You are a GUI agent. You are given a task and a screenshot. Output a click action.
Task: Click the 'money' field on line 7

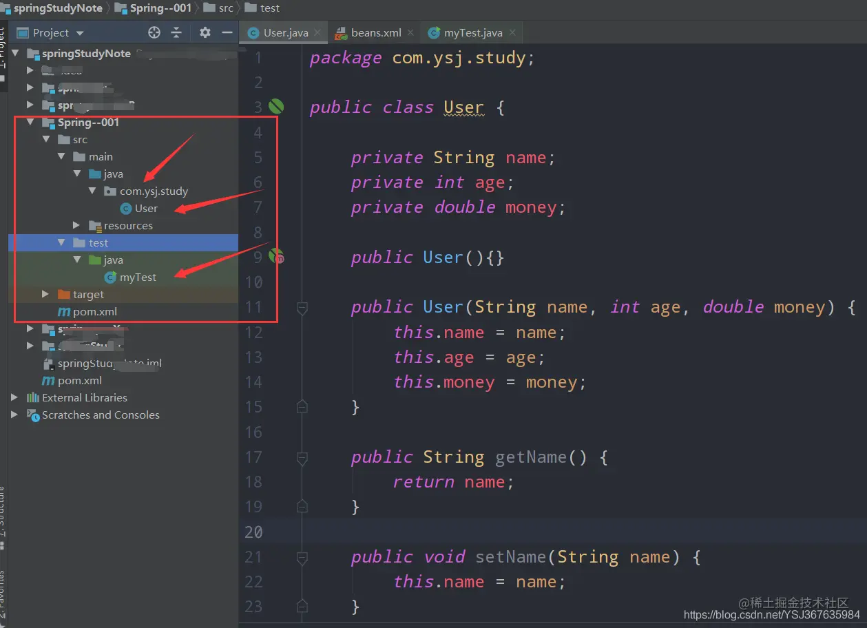pos(530,207)
